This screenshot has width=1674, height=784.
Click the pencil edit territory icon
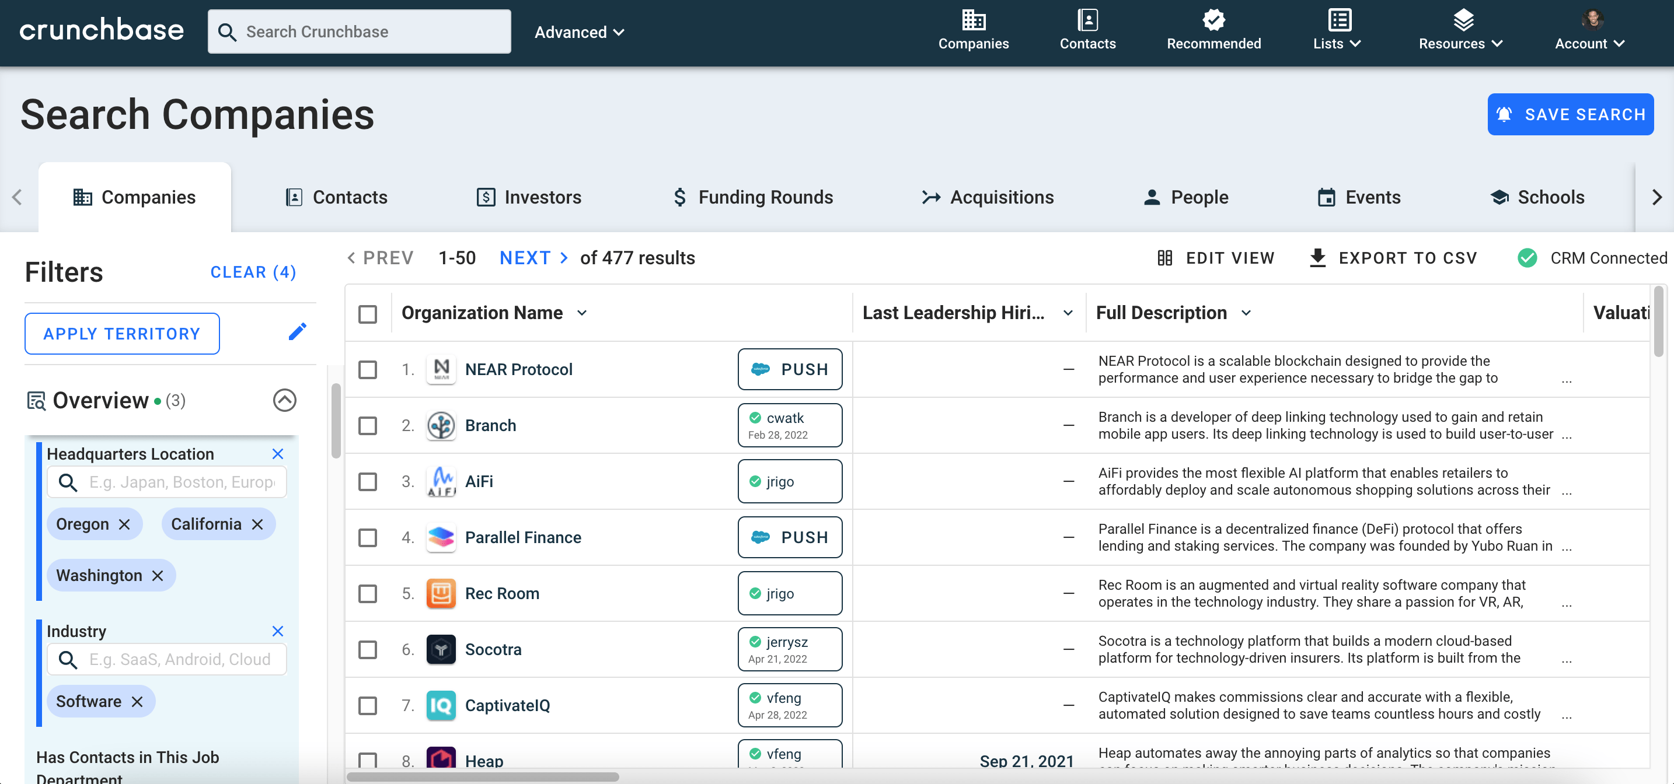(x=297, y=332)
